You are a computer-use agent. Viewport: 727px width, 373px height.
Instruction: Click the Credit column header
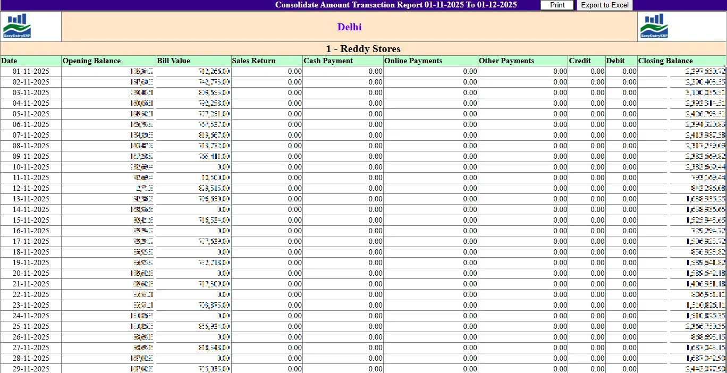tap(587, 61)
